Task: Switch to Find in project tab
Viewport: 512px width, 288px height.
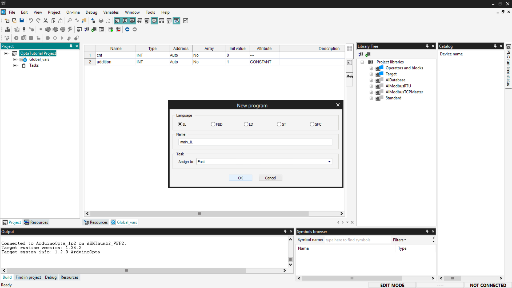Action: click(28, 277)
